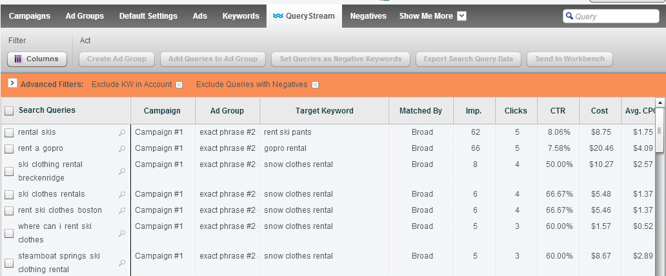Image resolution: width=666 pixels, height=276 pixels.
Task: Click magnifier for 'rent ski clothes boston'
Action: tap(122, 211)
